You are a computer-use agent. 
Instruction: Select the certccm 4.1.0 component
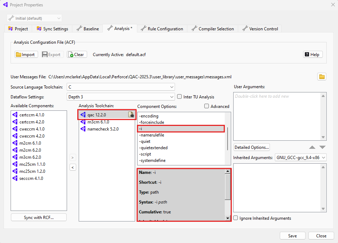click(32, 115)
